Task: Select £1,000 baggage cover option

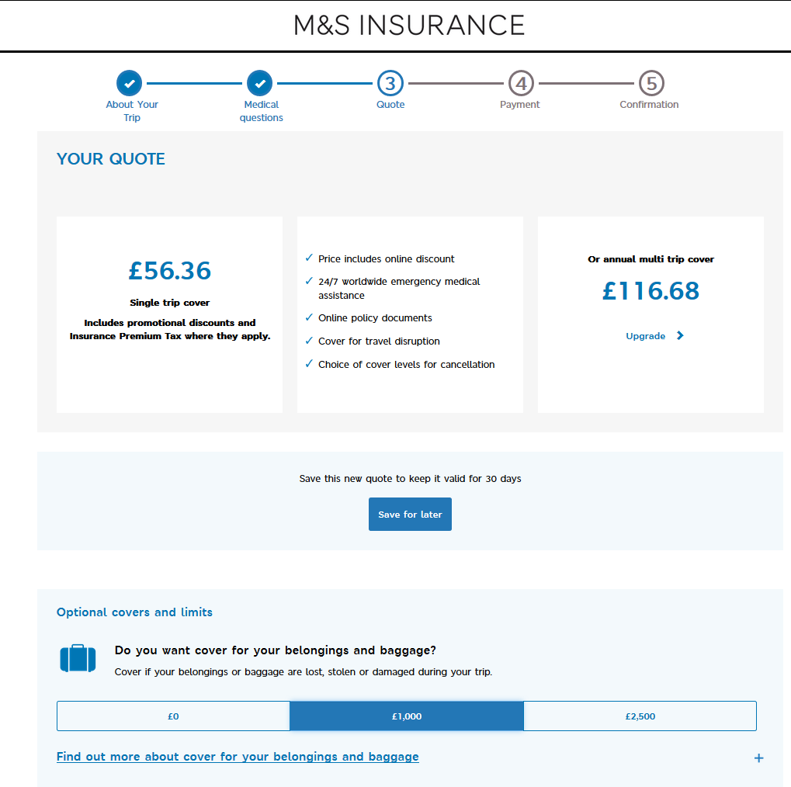Action: click(407, 716)
